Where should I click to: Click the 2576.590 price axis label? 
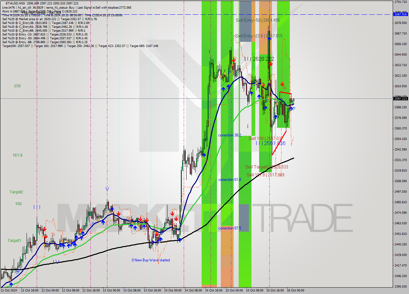click(401, 118)
